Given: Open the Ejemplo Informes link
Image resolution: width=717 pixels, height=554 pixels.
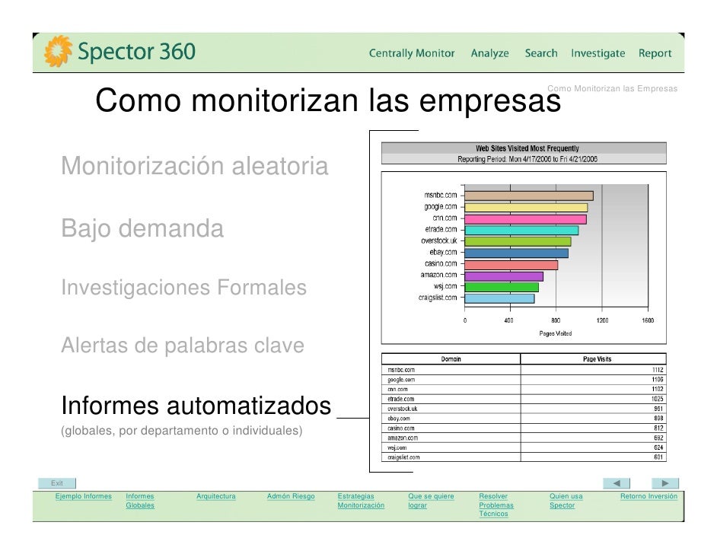Looking at the screenshot, I should click(83, 496).
